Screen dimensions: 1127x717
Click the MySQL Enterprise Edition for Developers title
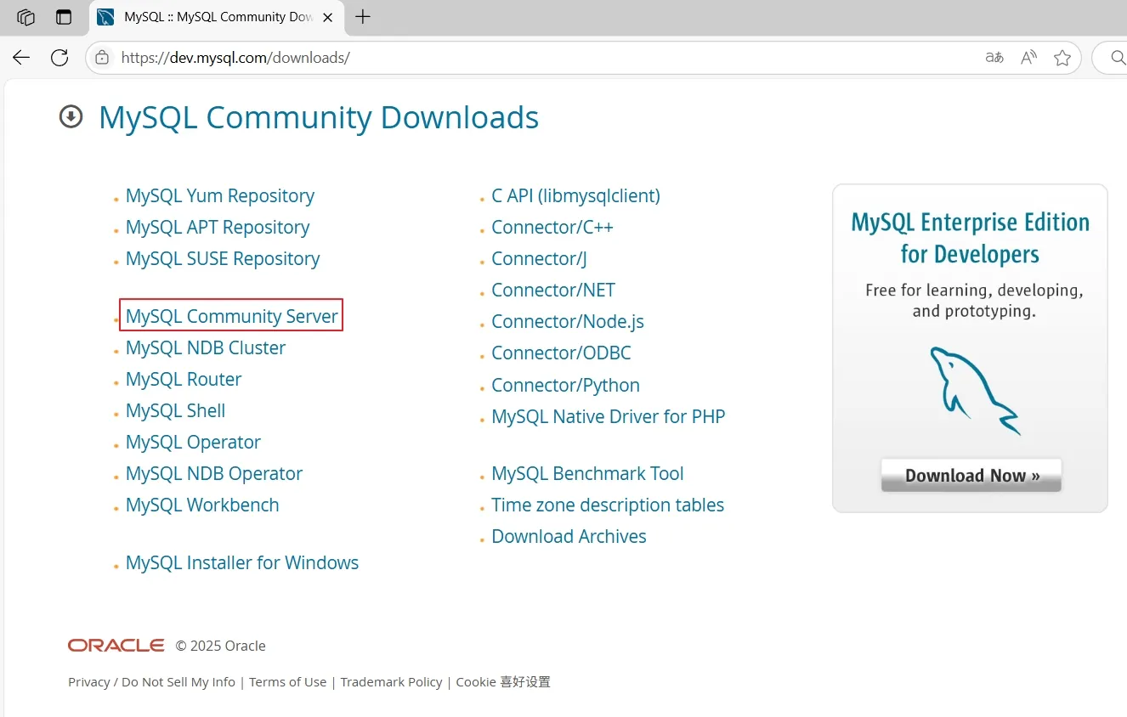pyautogui.click(x=971, y=238)
